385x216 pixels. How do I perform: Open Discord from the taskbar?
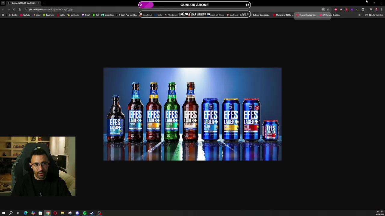(x=77, y=213)
